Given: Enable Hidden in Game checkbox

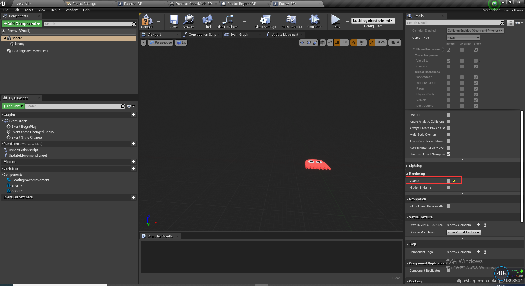Looking at the screenshot, I should (x=448, y=187).
